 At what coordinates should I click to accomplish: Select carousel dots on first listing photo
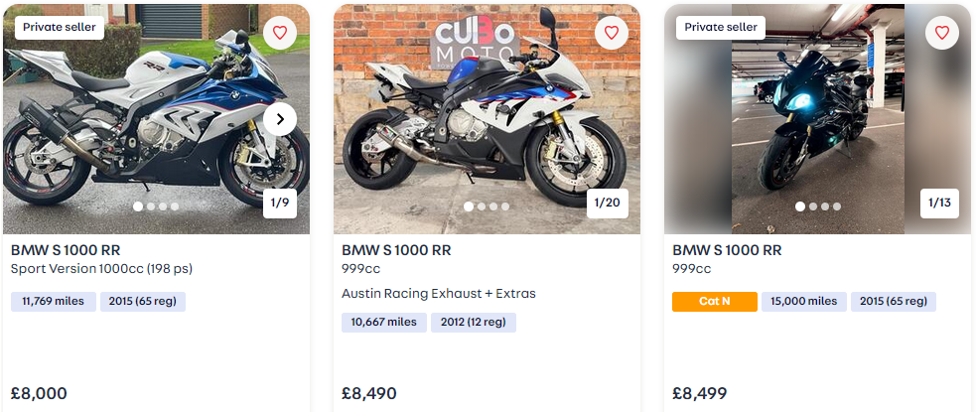pyautogui.click(x=156, y=206)
